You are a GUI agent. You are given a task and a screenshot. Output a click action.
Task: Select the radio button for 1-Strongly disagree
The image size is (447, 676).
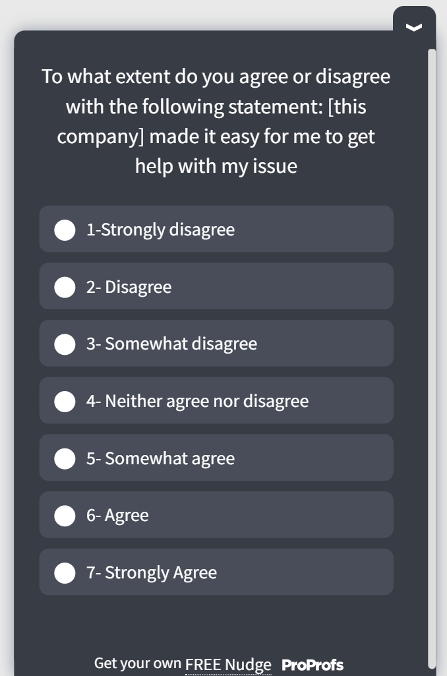65,230
